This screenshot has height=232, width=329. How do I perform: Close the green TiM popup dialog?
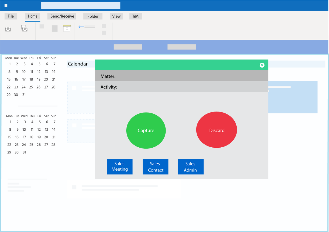(262, 65)
